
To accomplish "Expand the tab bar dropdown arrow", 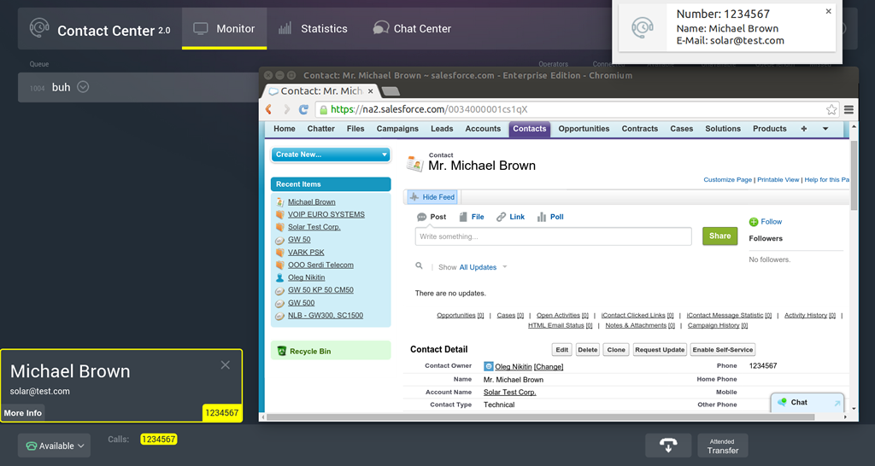I will 825,129.
